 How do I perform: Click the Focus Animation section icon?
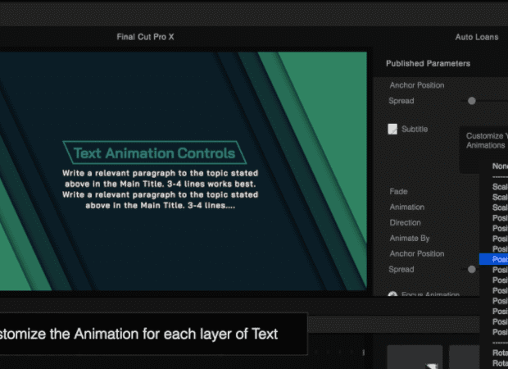coord(392,294)
